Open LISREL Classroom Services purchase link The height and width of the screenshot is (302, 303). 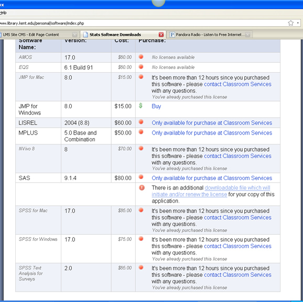pyautogui.click(x=212, y=123)
